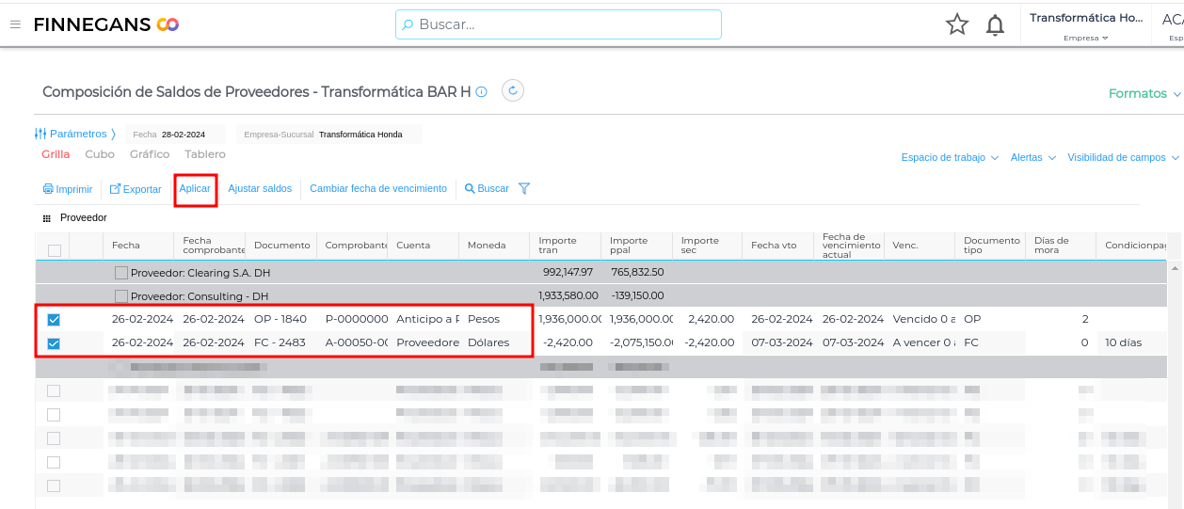Focus the Buscar search field
Viewport: 1184px width, 509px height.
558,24
